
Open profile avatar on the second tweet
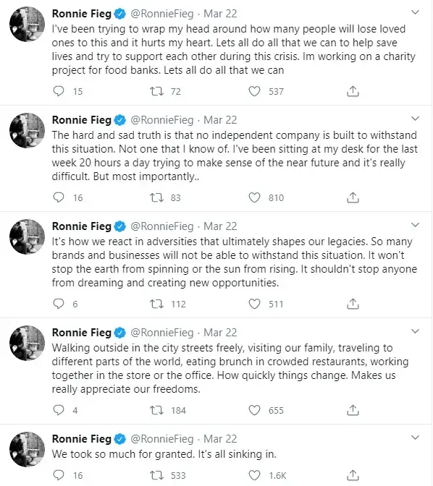27,130
